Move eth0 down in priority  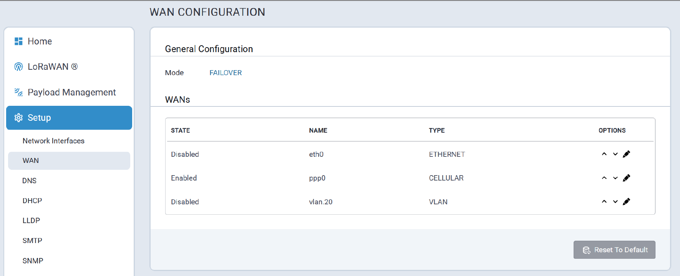(x=615, y=154)
